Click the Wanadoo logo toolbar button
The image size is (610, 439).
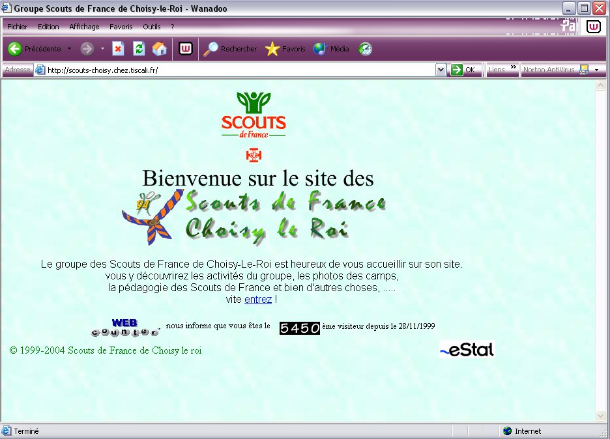[x=186, y=49]
